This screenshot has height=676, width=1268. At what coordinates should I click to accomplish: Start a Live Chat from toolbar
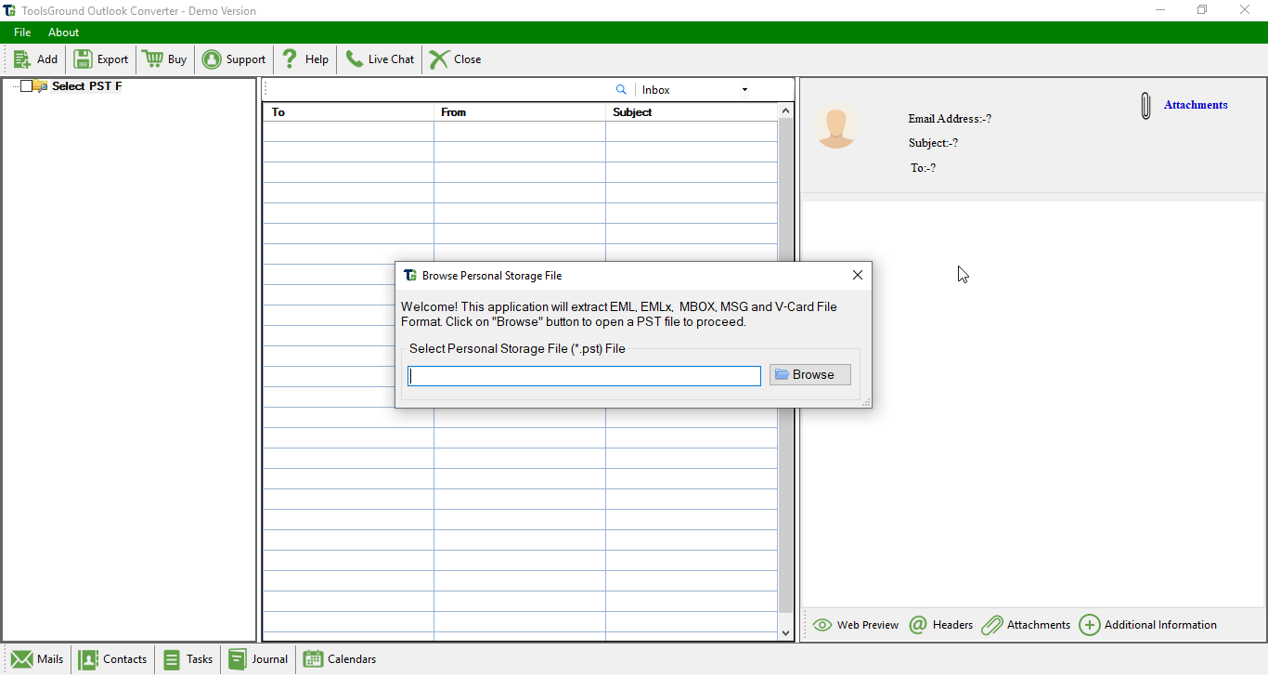380,59
